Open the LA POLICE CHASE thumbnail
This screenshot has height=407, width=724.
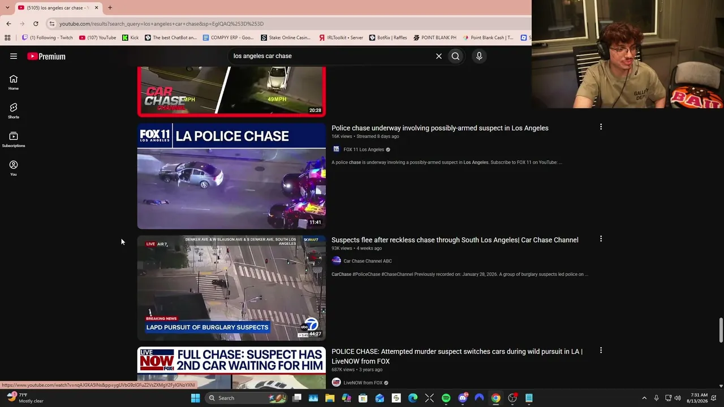[231, 176]
